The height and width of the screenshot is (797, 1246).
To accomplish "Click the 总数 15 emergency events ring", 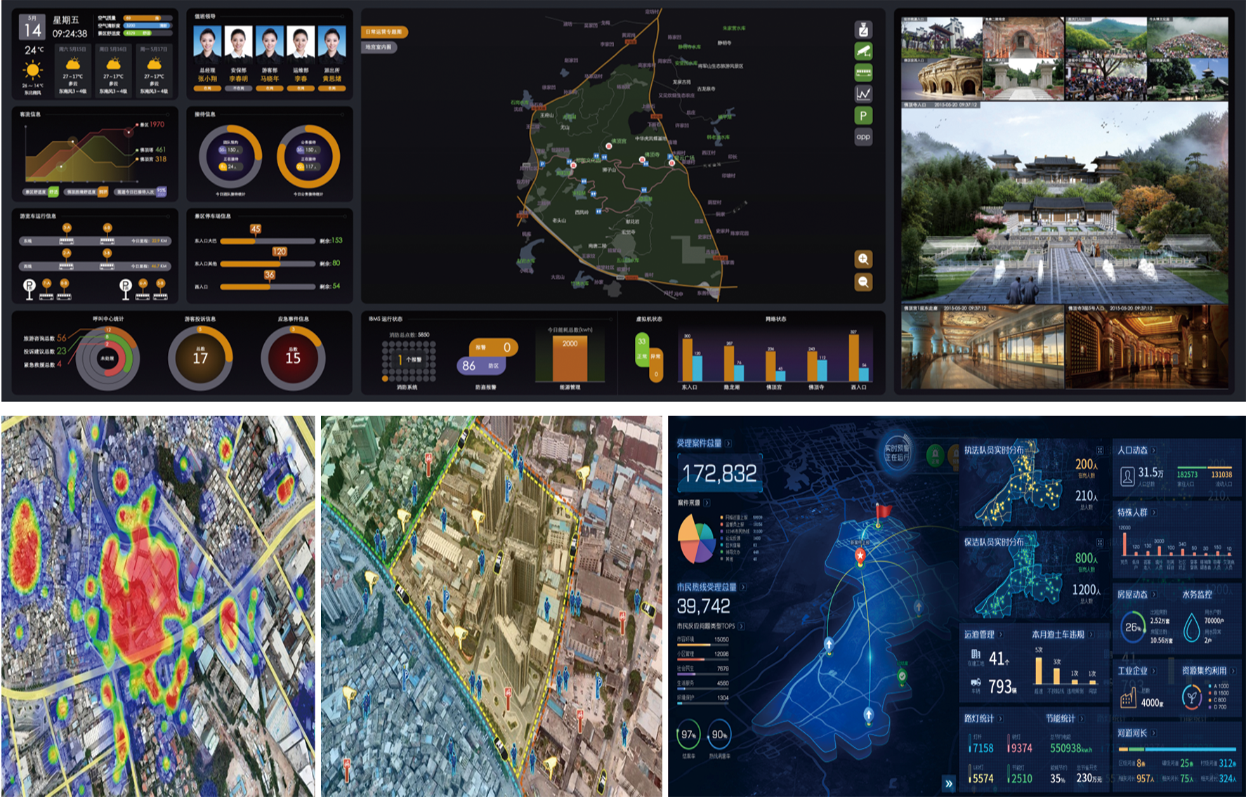I will [293, 357].
